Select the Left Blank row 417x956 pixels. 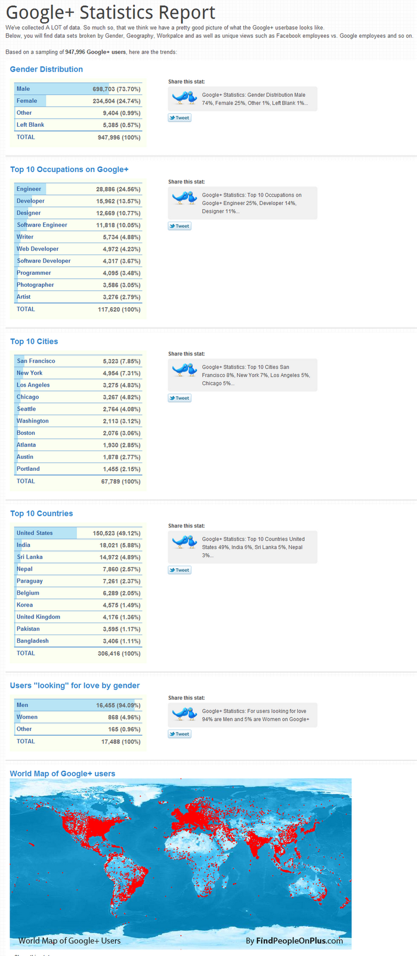point(78,125)
